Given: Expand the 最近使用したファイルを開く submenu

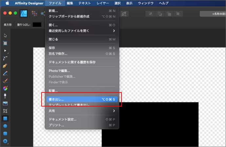Looking at the screenshot, I should (x=82, y=31).
